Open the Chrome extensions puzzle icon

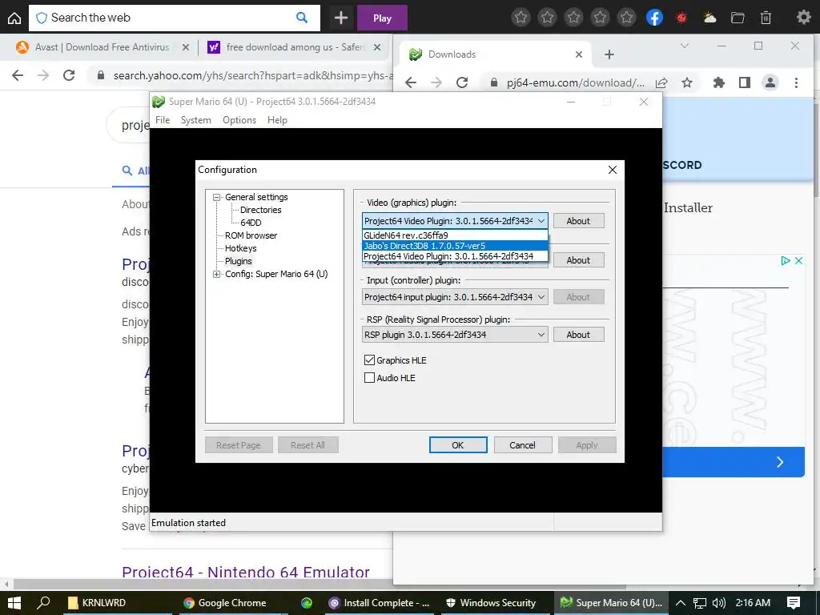click(719, 82)
